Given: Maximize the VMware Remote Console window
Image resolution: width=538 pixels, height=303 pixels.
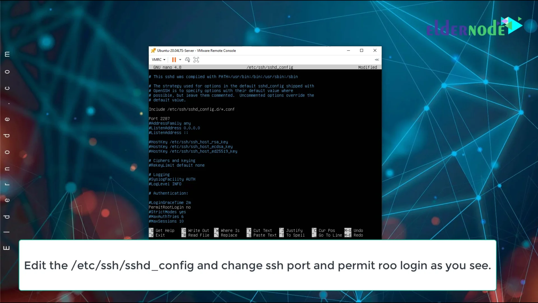Looking at the screenshot, I should click(361, 50).
